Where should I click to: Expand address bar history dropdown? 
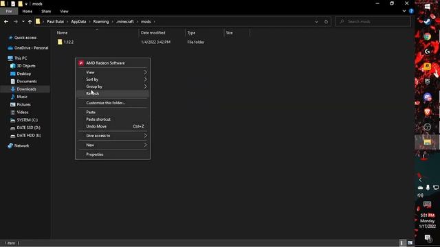tap(316, 21)
